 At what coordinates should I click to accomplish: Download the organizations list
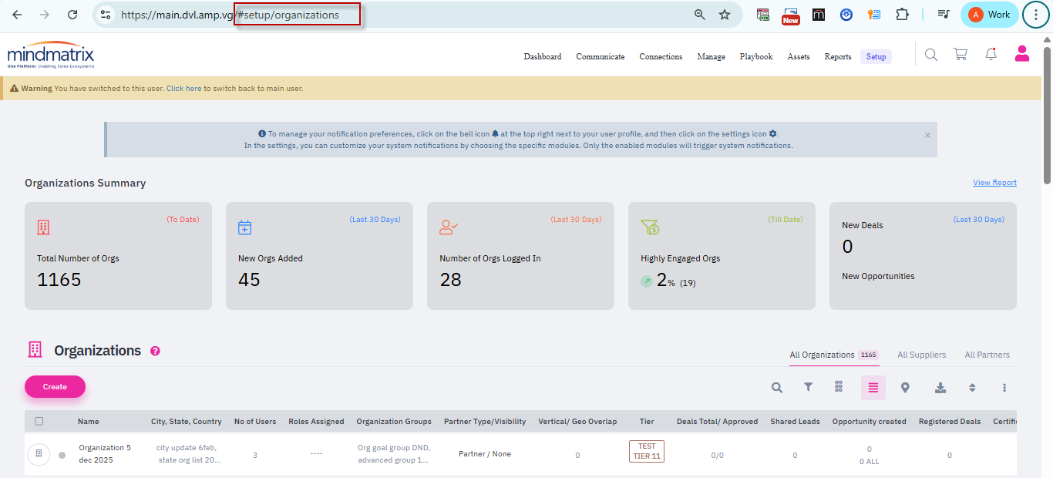point(940,388)
